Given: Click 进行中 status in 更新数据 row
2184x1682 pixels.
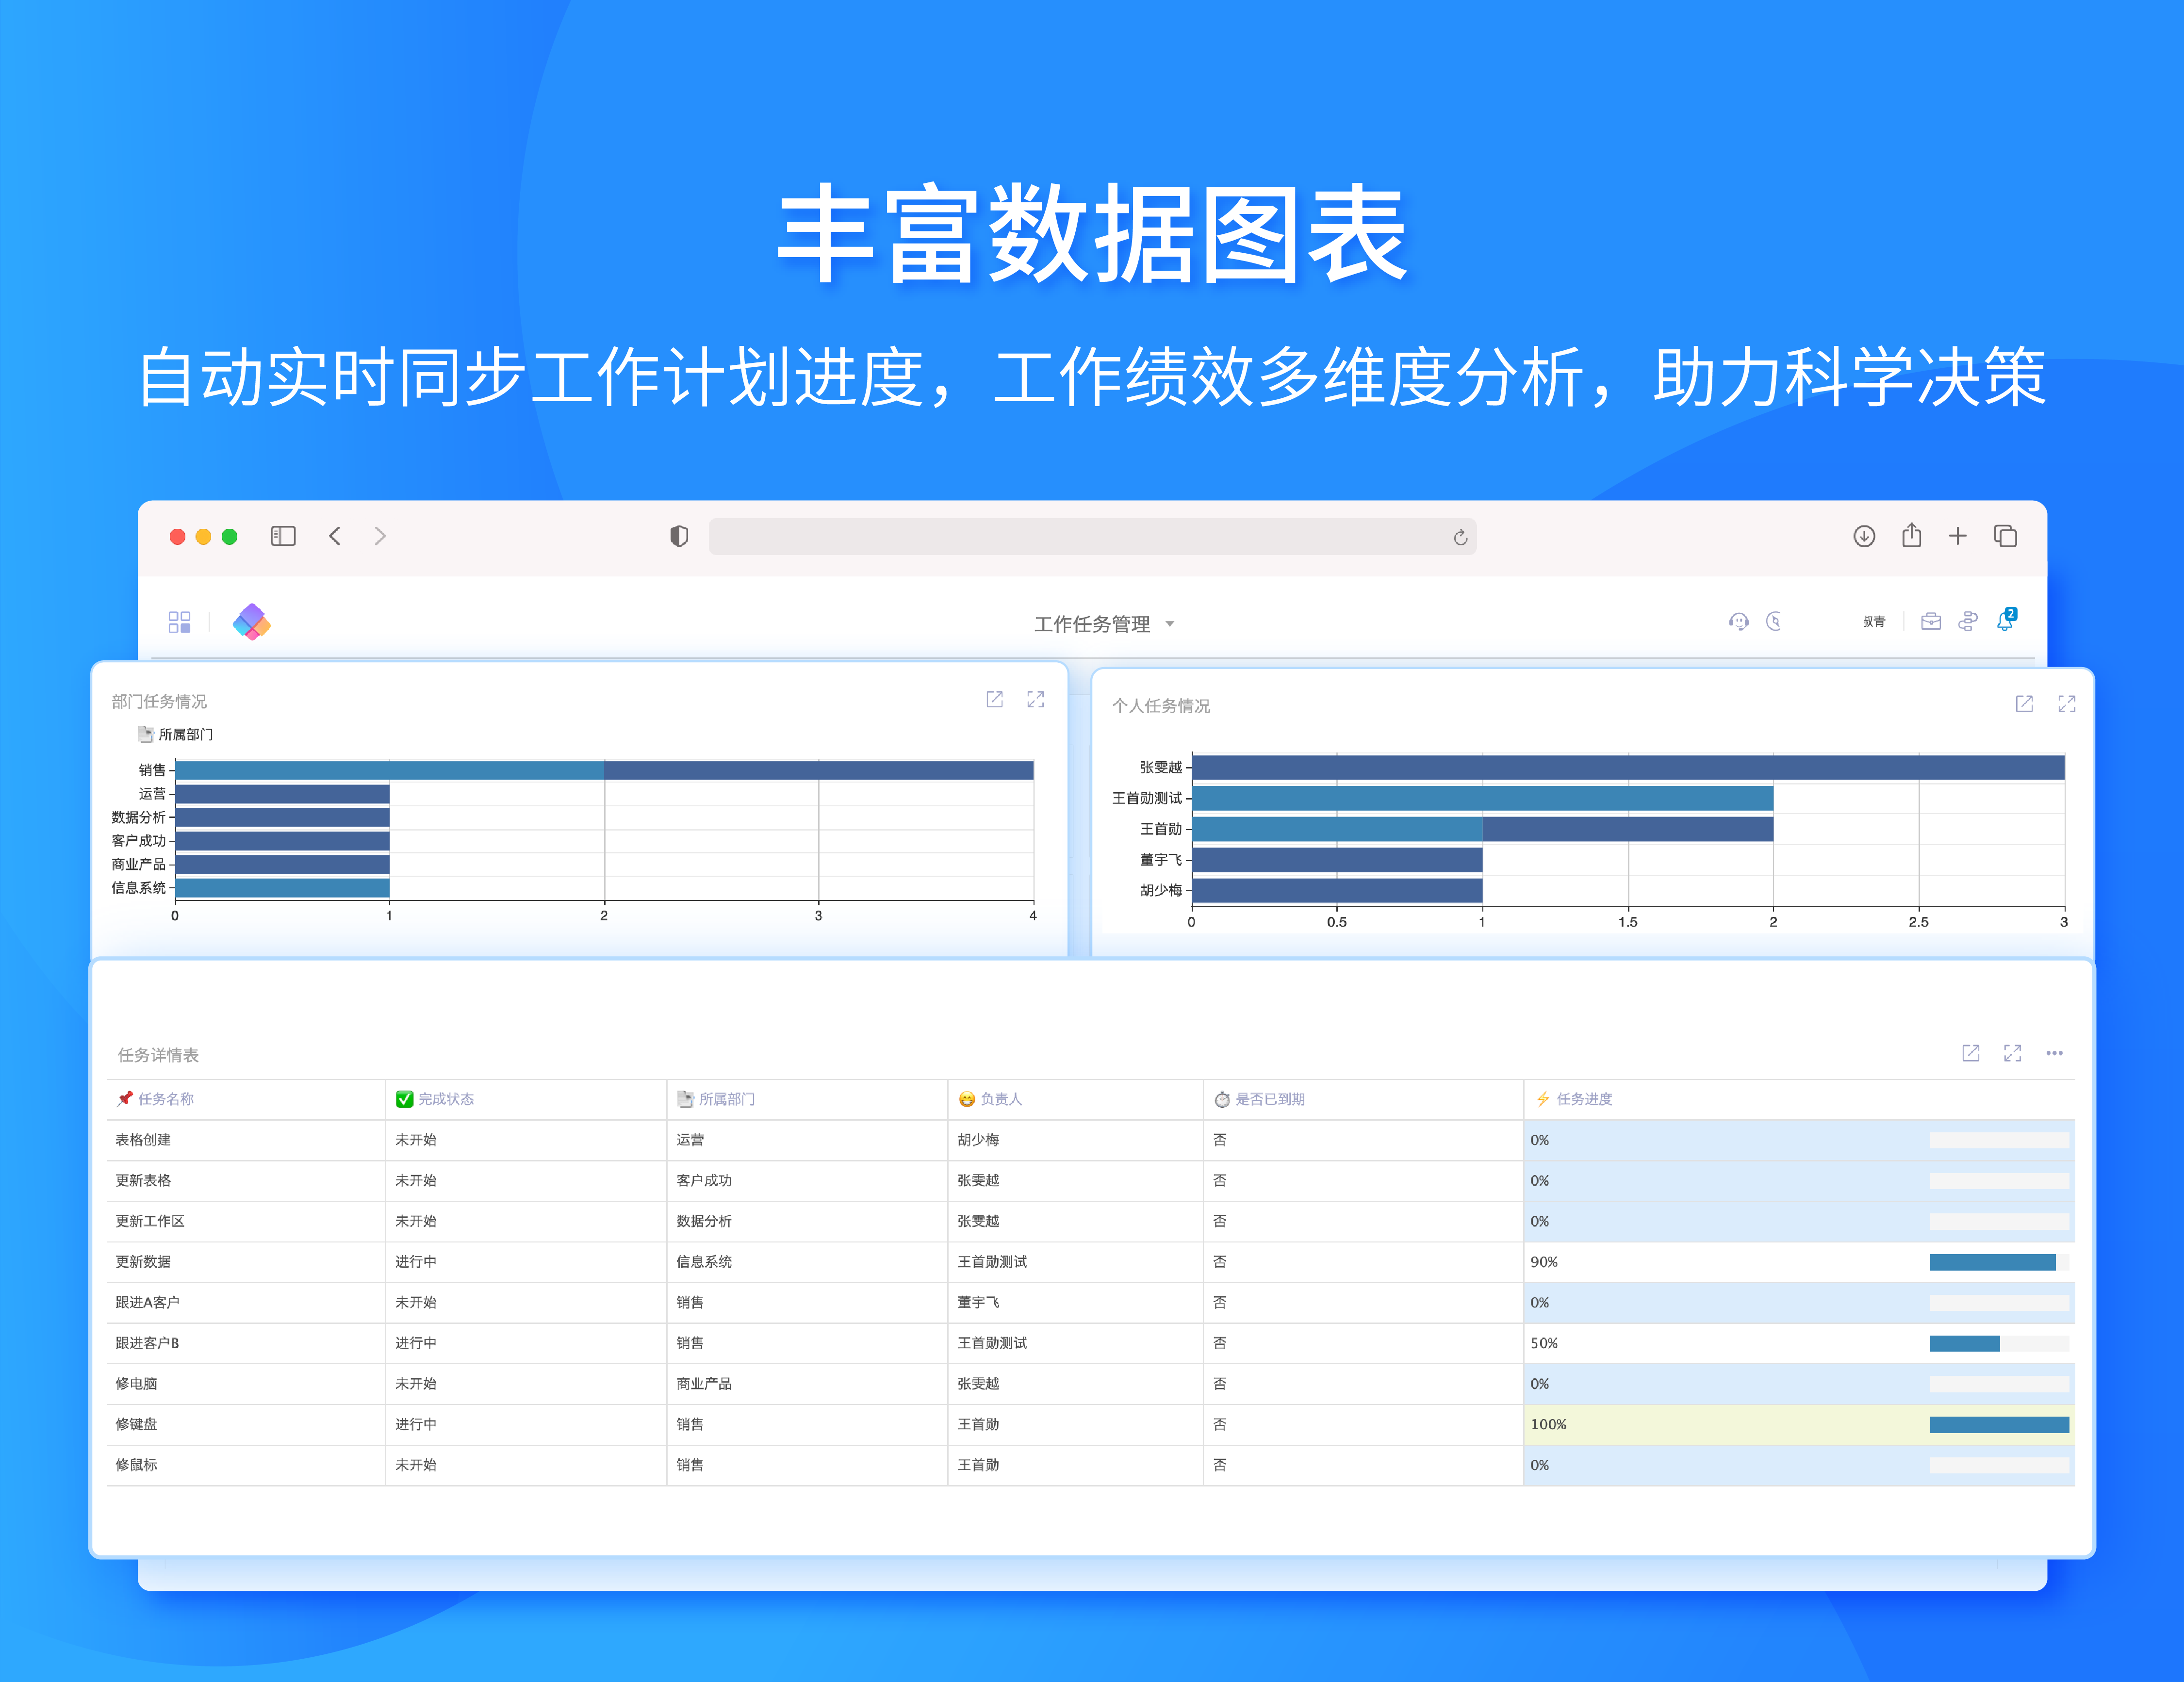Looking at the screenshot, I should pos(416,1262).
